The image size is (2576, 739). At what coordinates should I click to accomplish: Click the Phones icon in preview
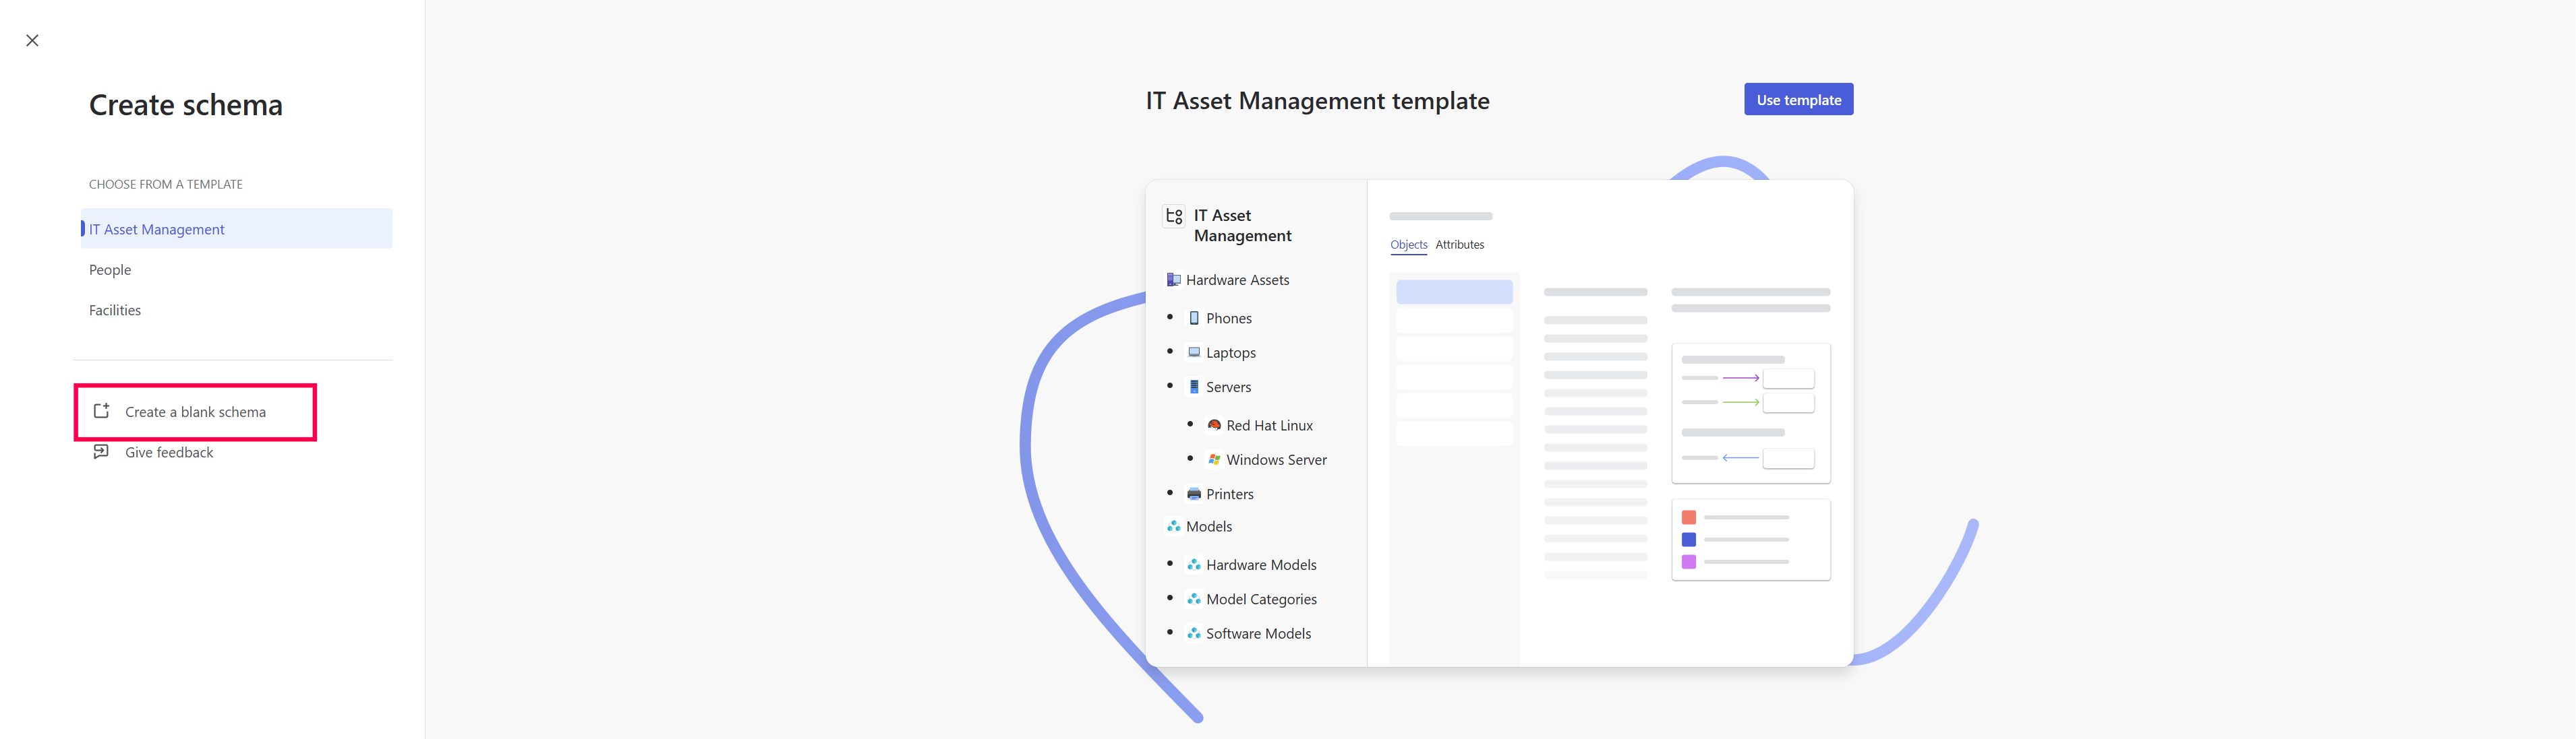tap(1193, 317)
